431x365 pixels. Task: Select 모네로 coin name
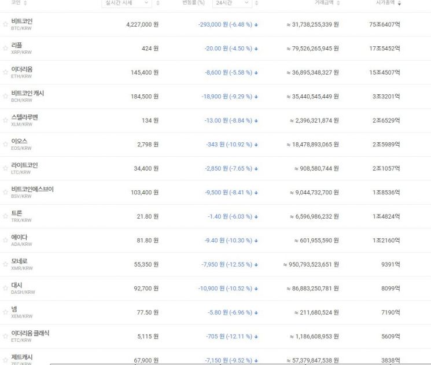[x=19, y=261]
